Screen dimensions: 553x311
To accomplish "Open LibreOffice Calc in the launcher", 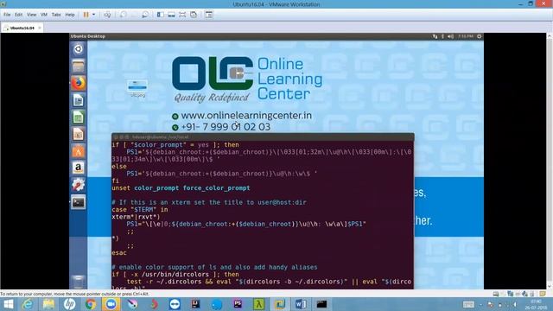I will (79, 117).
